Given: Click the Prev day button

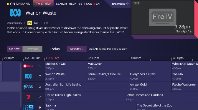Looking at the screenshot, I should coord(32,49).
